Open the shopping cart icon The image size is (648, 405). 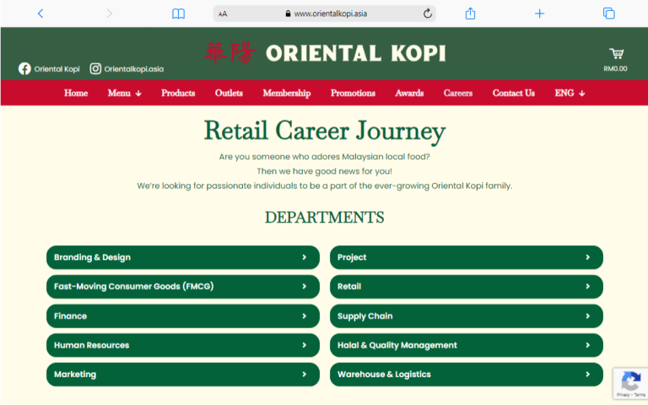[616, 53]
